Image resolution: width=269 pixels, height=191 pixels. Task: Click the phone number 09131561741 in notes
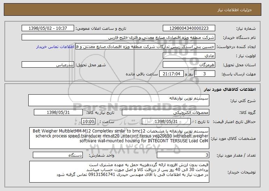click(101, 175)
